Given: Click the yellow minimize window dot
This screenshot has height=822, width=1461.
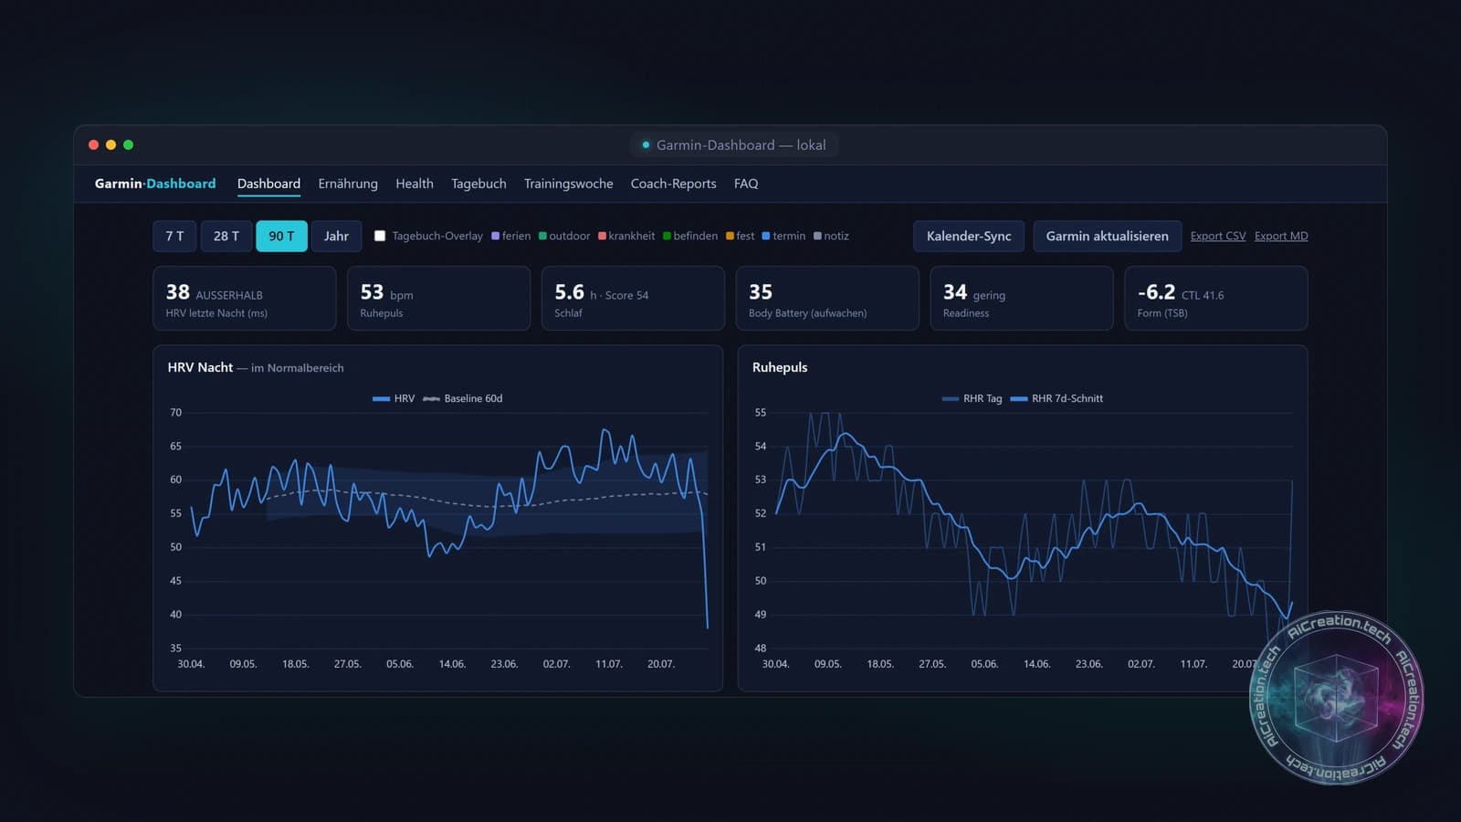Looking at the screenshot, I should pos(110,144).
